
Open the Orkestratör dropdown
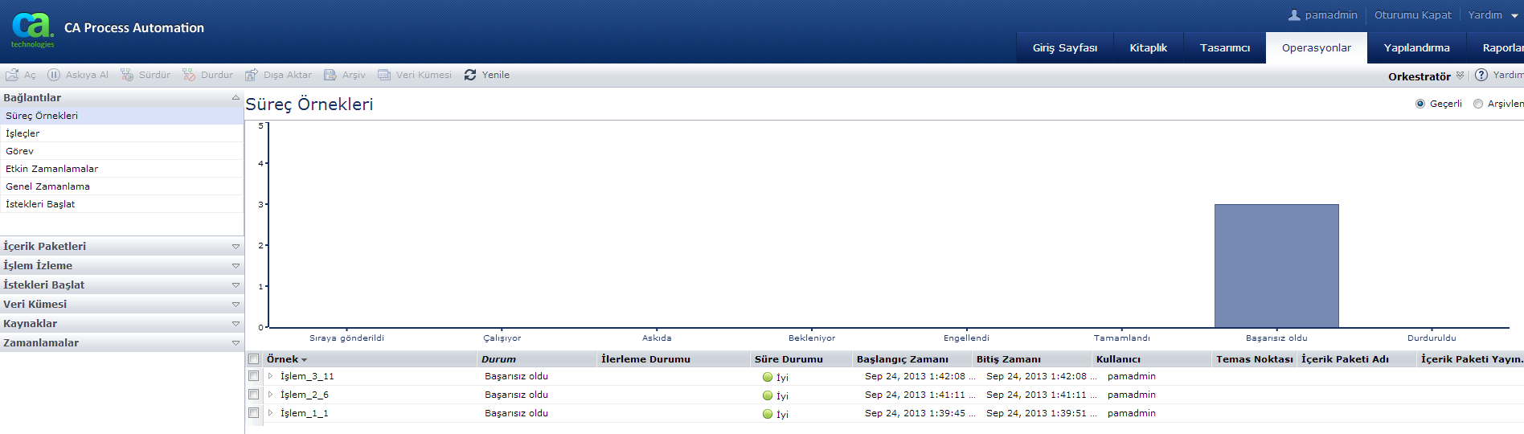click(x=1460, y=76)
